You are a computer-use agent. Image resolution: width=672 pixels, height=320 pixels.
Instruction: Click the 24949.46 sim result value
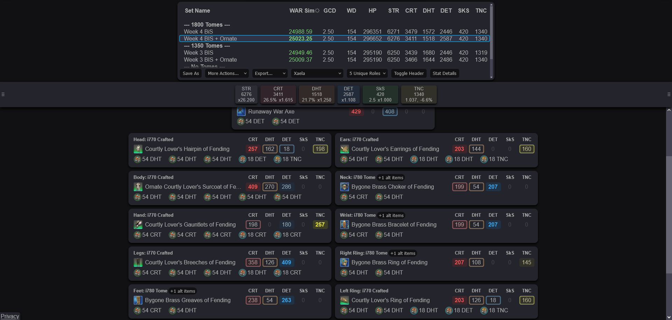(x=301, y=53)
